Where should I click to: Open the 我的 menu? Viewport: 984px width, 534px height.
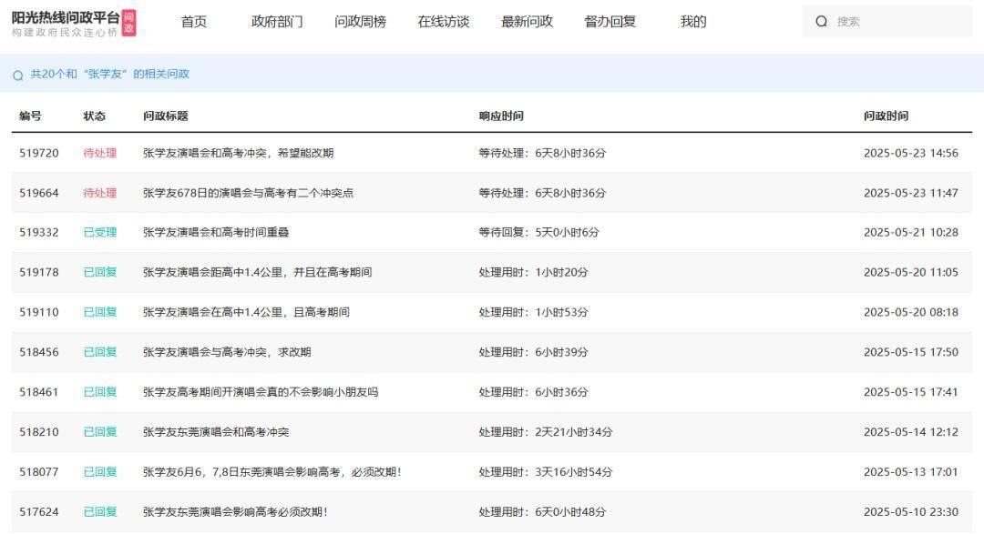(x=693, y=21)
